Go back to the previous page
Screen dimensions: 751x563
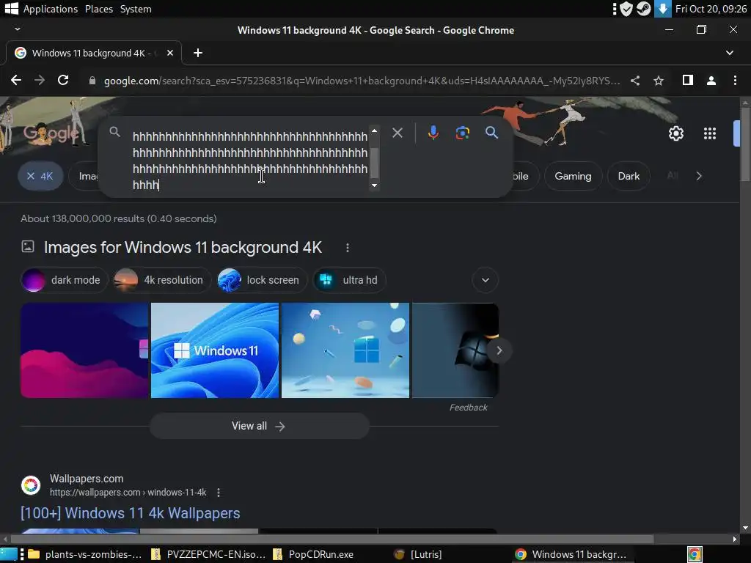16,81
